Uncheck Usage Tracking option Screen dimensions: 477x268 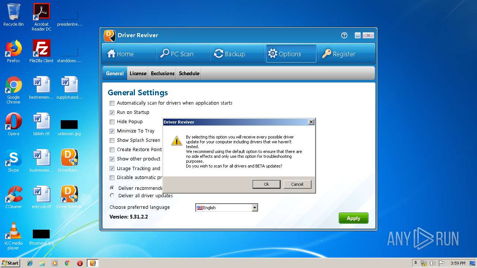(112, 169)
